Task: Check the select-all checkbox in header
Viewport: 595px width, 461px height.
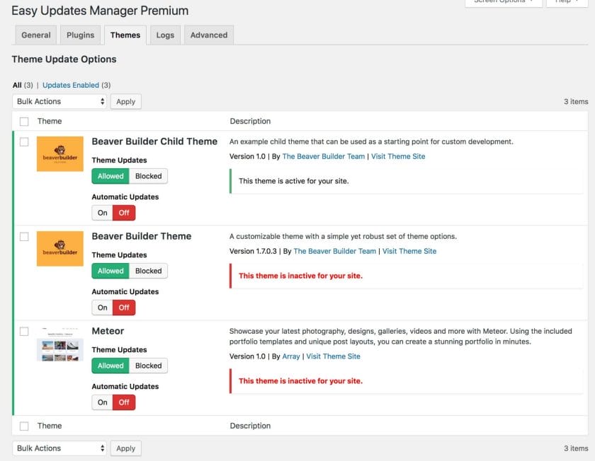Action: (x=24, y=122)
